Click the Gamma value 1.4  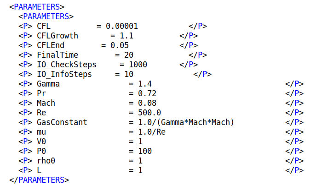coord(145,84)
